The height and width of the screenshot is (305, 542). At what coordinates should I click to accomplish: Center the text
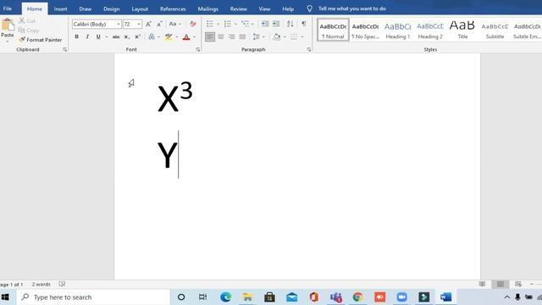(221, 36)
